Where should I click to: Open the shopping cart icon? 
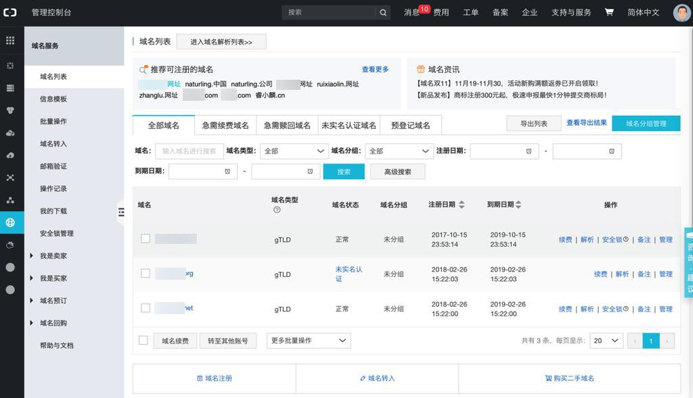pos(609,12)
